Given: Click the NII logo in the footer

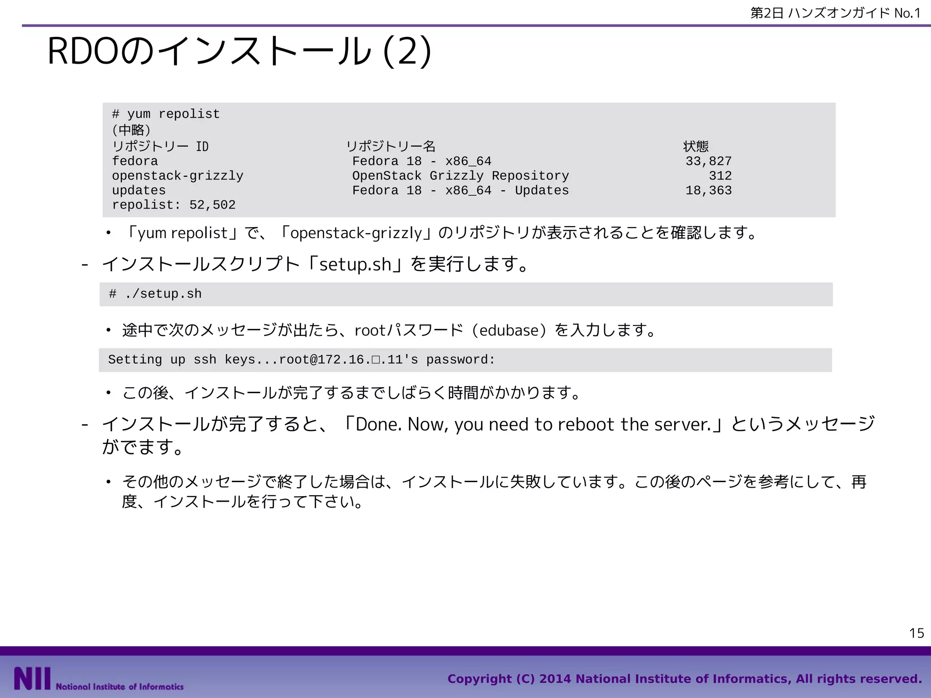Looking at the screenshot, I should click(x=32, y=678).
